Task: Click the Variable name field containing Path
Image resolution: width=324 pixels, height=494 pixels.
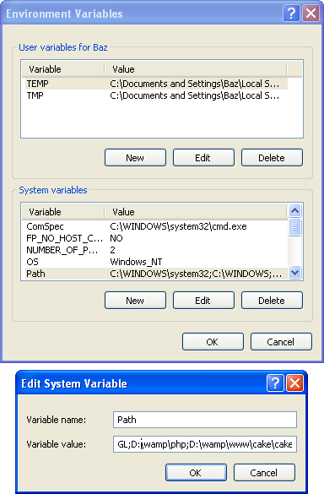Action: pyautogui.click(x=205, y=420)
